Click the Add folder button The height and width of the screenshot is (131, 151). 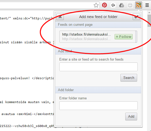coord(131,116)
